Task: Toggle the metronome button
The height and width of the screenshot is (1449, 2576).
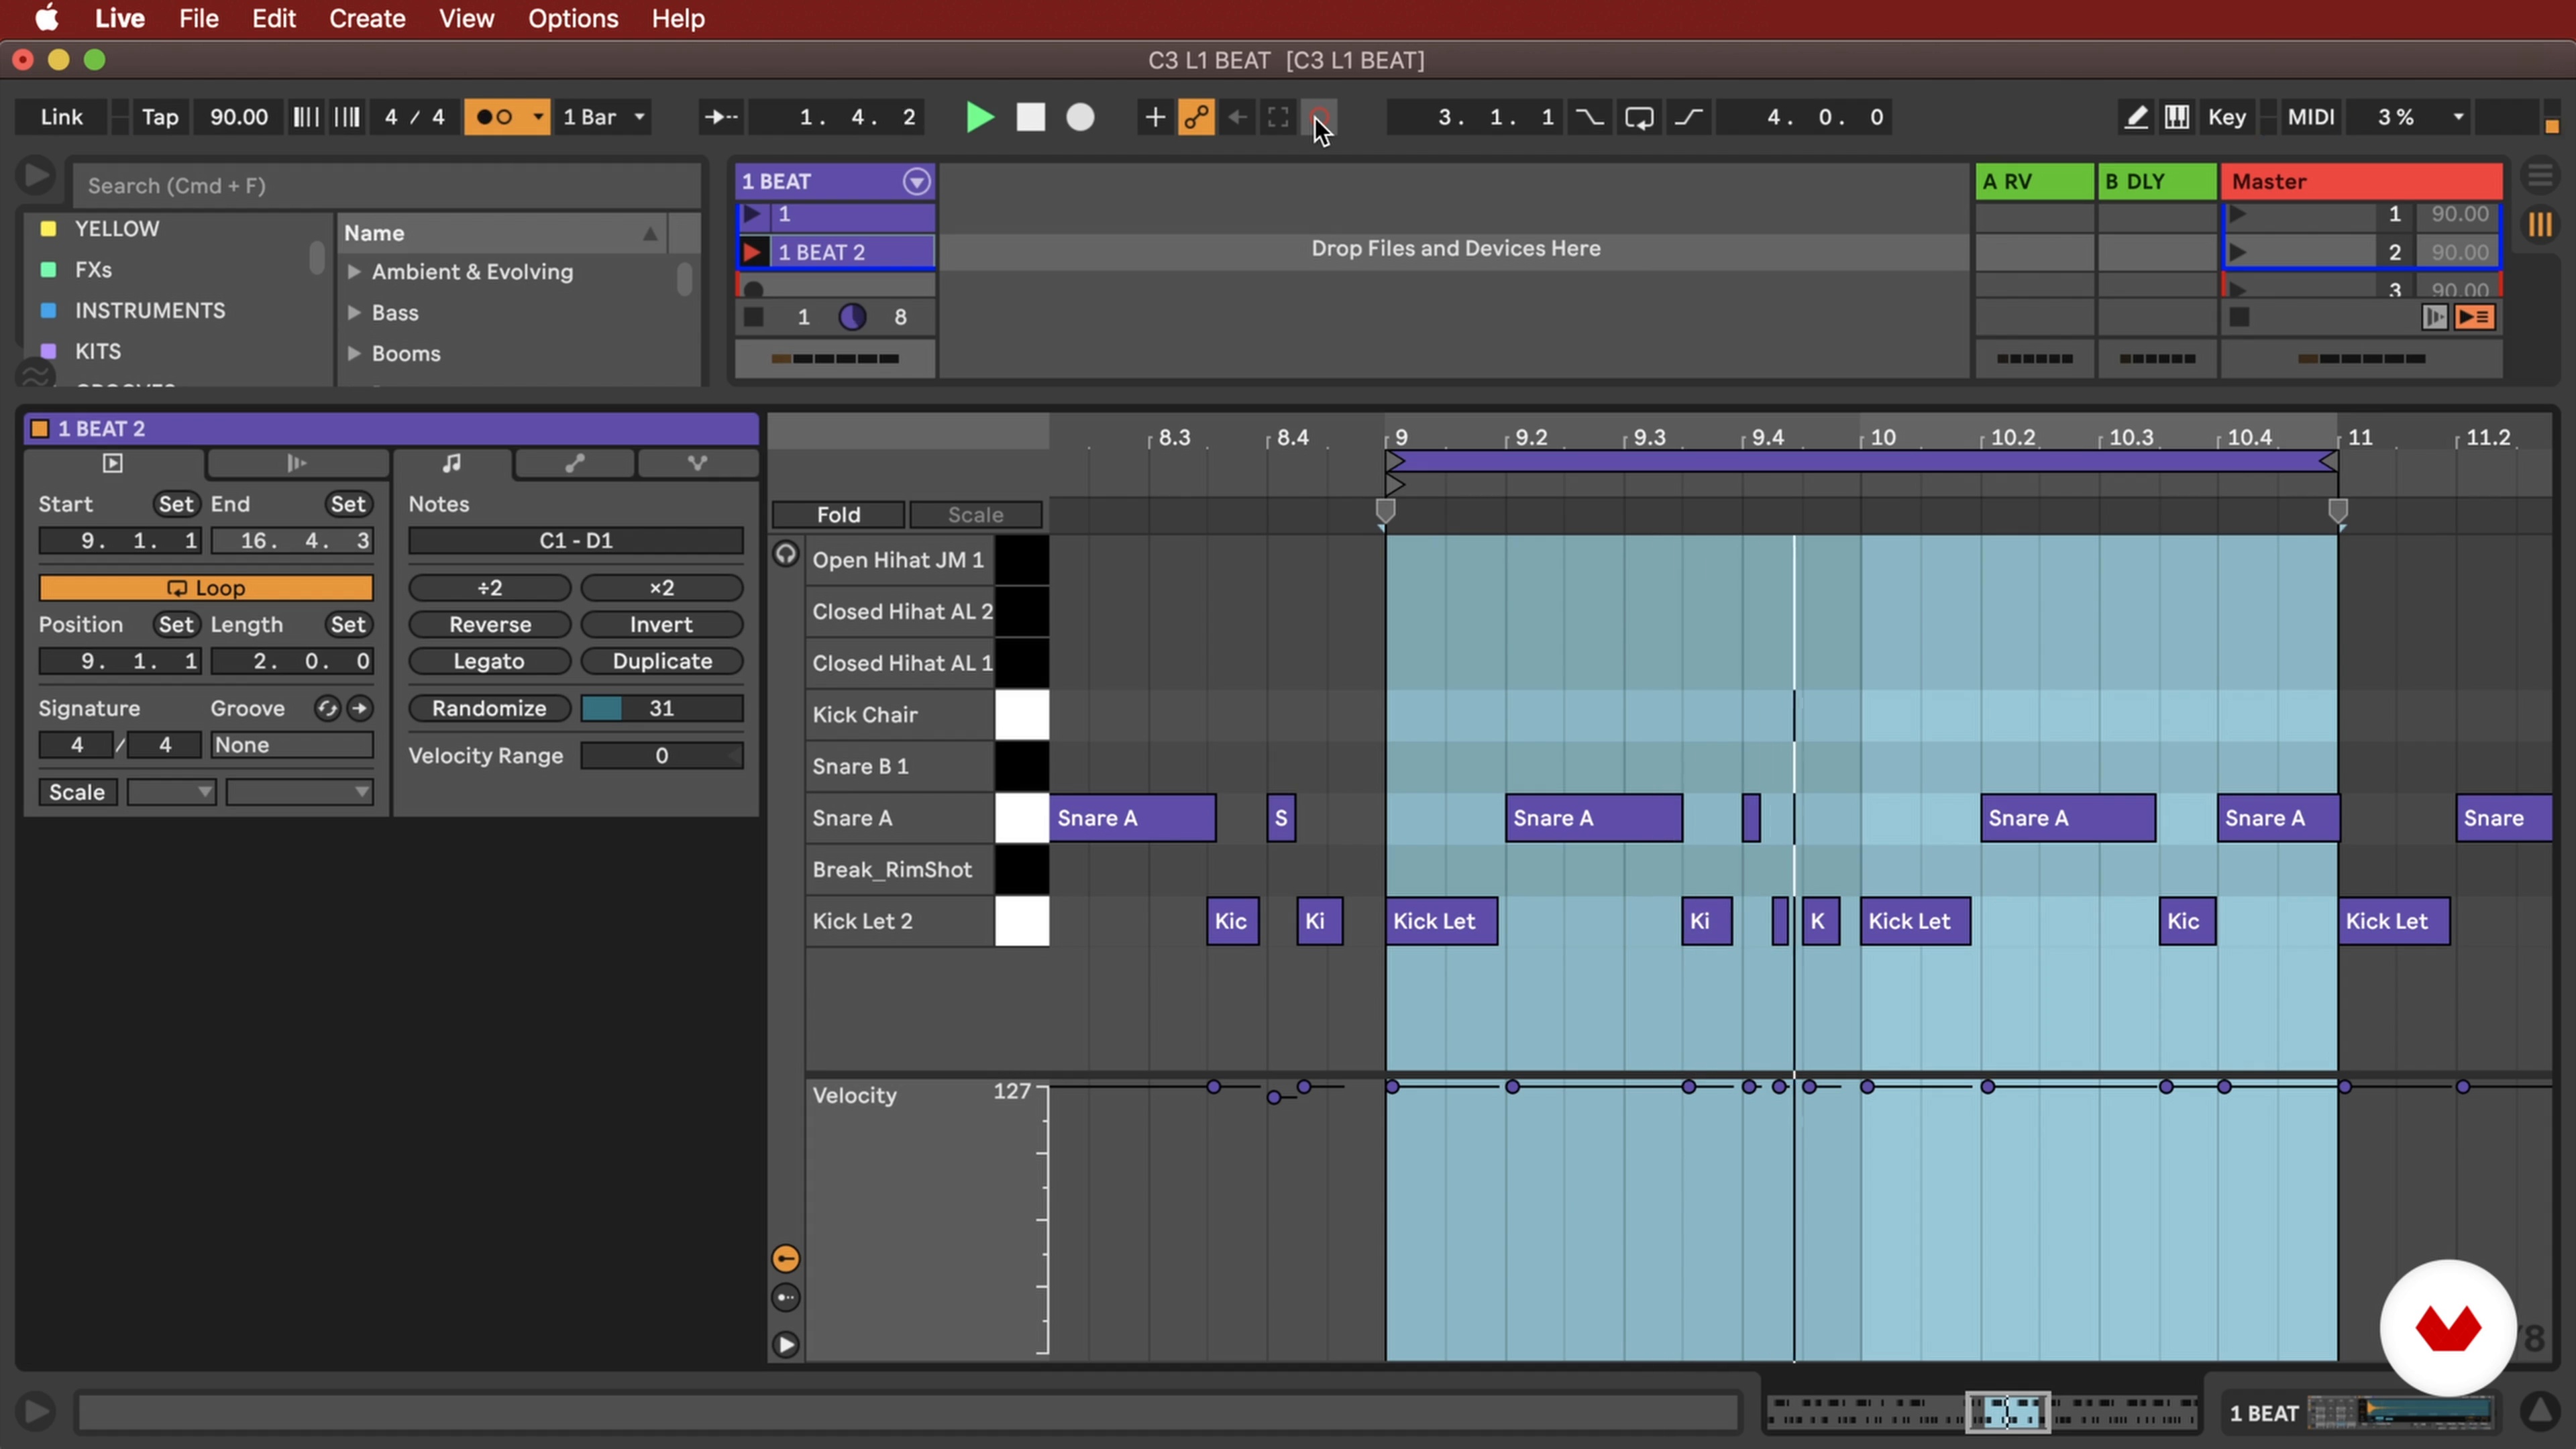Action: coord(495,117)
